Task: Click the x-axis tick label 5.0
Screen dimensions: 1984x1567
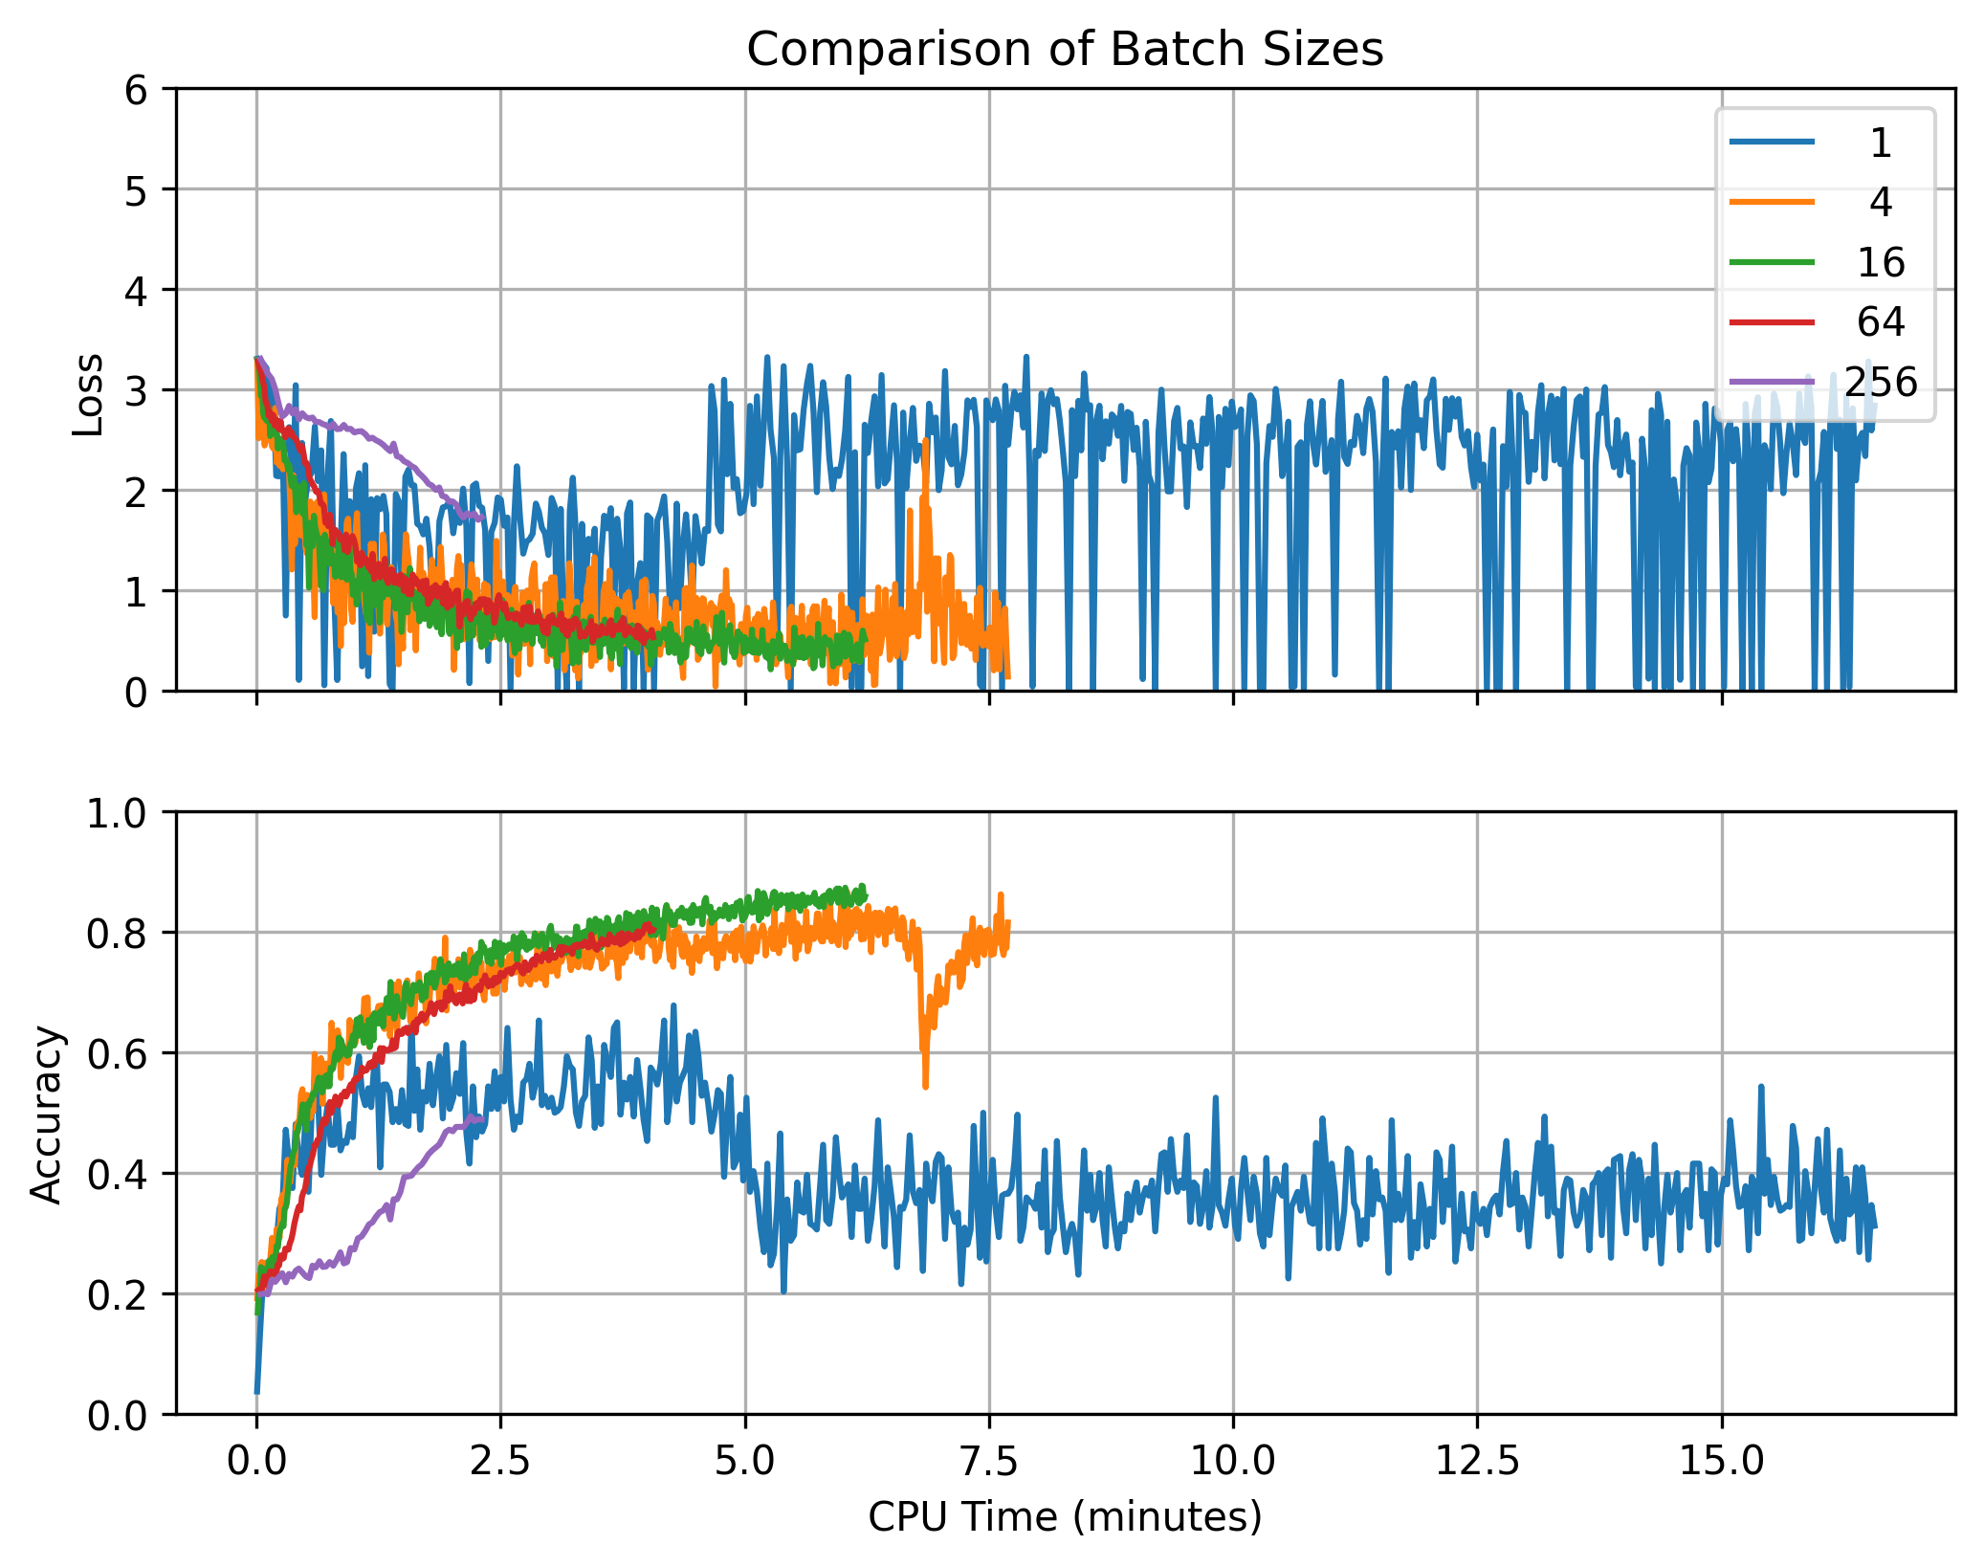Action: click(x=745, y=1461)
